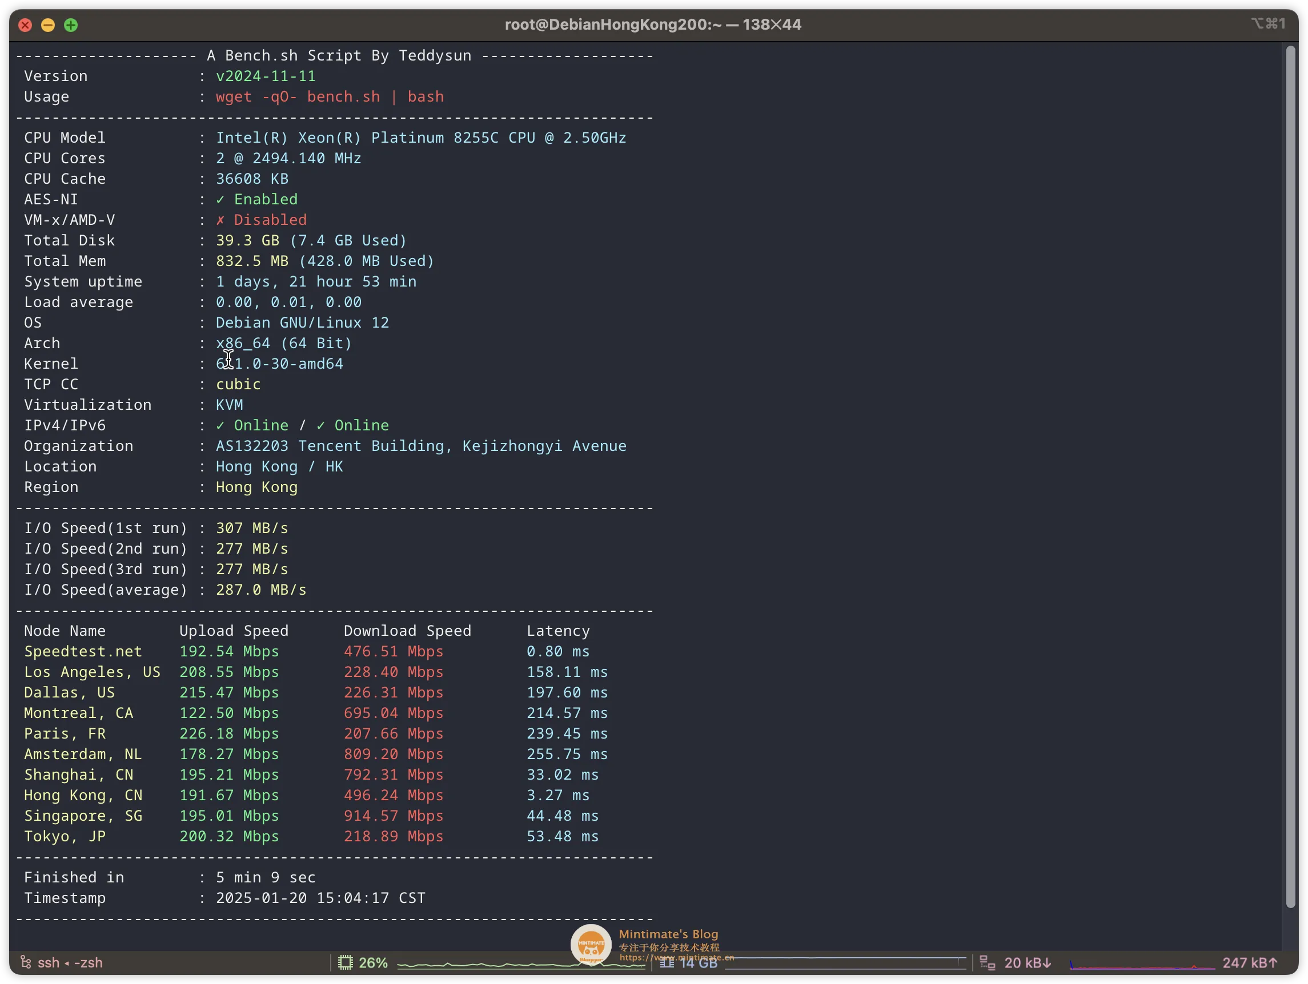
Task: Click the ⌥⌘1 shortcut indicator in title bar
Action: 1268,23
